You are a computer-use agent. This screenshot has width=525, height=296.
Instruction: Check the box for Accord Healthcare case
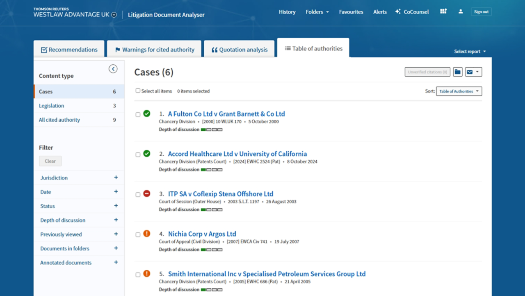[x=138, y=155]
